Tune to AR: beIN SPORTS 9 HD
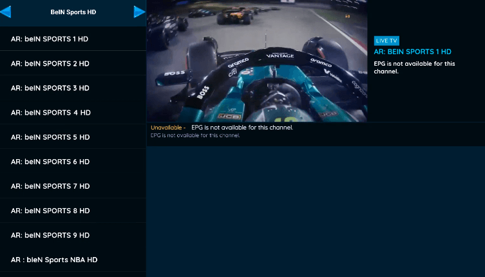This screenshot has width=485, height=277. [73, 235]
